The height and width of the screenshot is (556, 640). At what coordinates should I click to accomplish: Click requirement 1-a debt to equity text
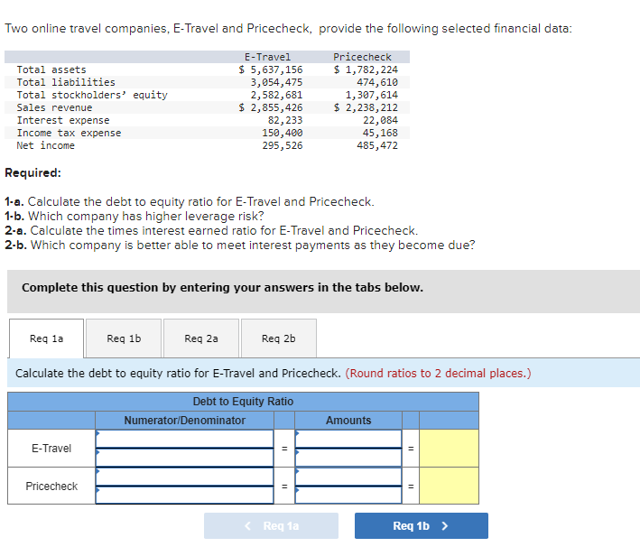[190, 202]
